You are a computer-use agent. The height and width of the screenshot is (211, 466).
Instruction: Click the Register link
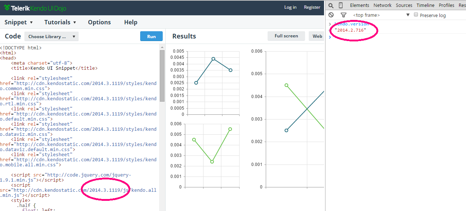pyautogui.click(x=312, y=7)
